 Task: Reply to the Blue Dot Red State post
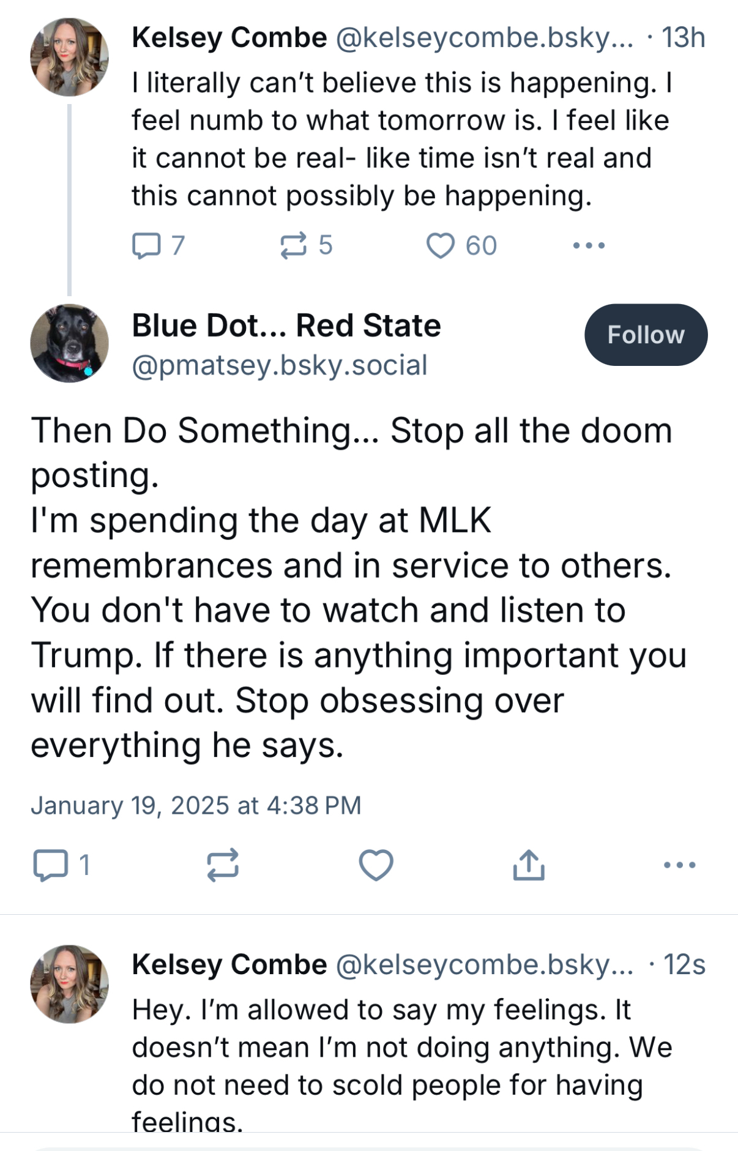51,865
